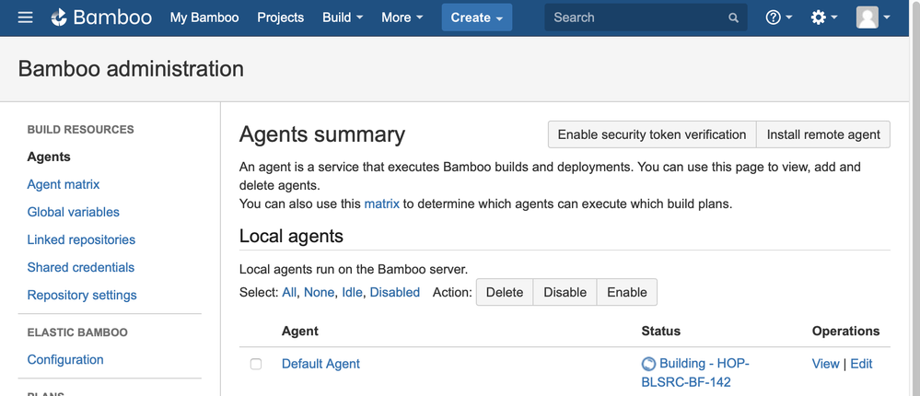The width and height of the screenshot is (920, 396).
Task: Open the help question mark menu
Action: [778, 17]
